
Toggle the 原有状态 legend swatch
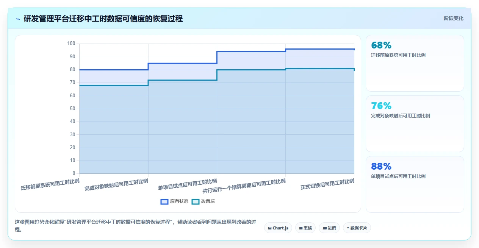click(x=164, y=201)
